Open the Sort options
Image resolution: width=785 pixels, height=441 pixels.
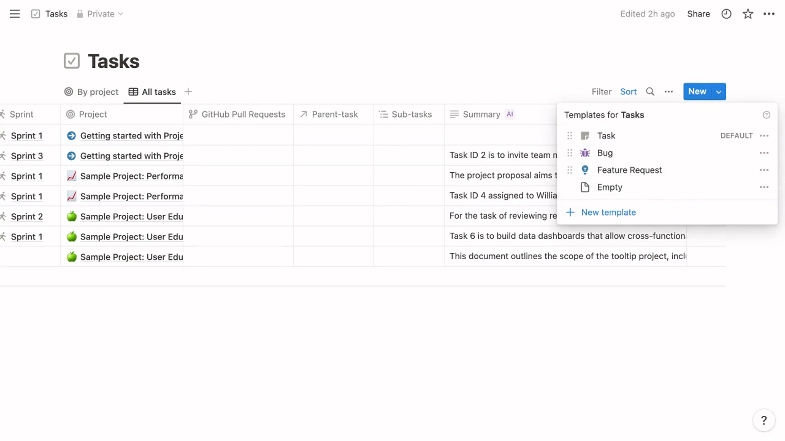click(628, 91)
